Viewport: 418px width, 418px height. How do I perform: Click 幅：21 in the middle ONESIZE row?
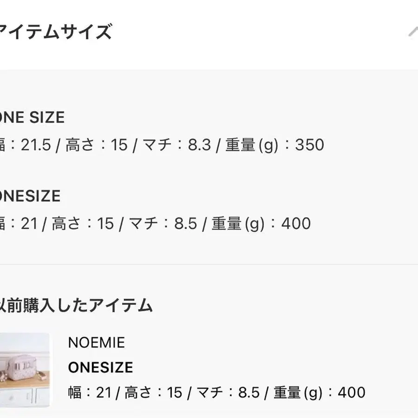click(x=19, y=223)
